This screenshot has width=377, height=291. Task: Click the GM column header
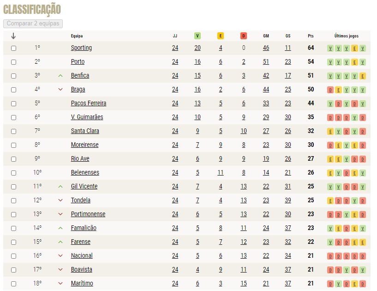point(266,36)
